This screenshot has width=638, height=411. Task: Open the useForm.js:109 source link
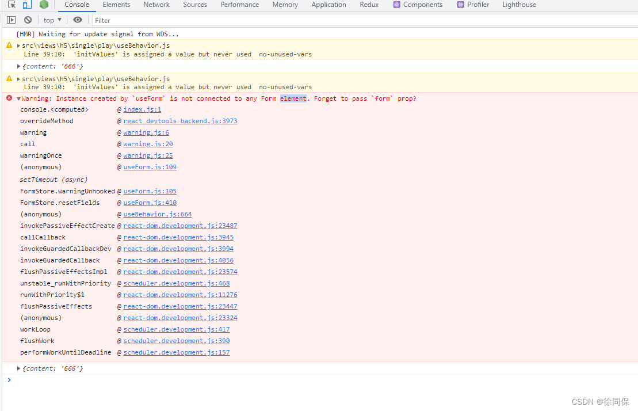pos(150,167)
